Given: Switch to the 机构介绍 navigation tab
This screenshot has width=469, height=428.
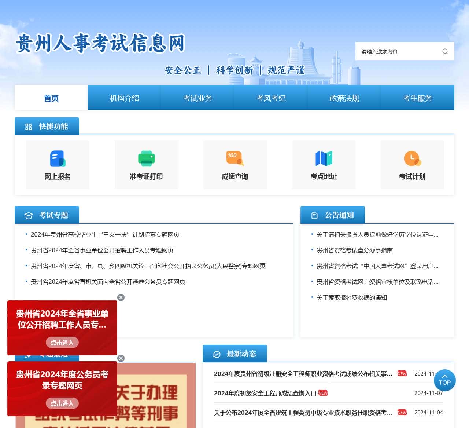Looking at the screenshot, I should (x=125, y=98).
